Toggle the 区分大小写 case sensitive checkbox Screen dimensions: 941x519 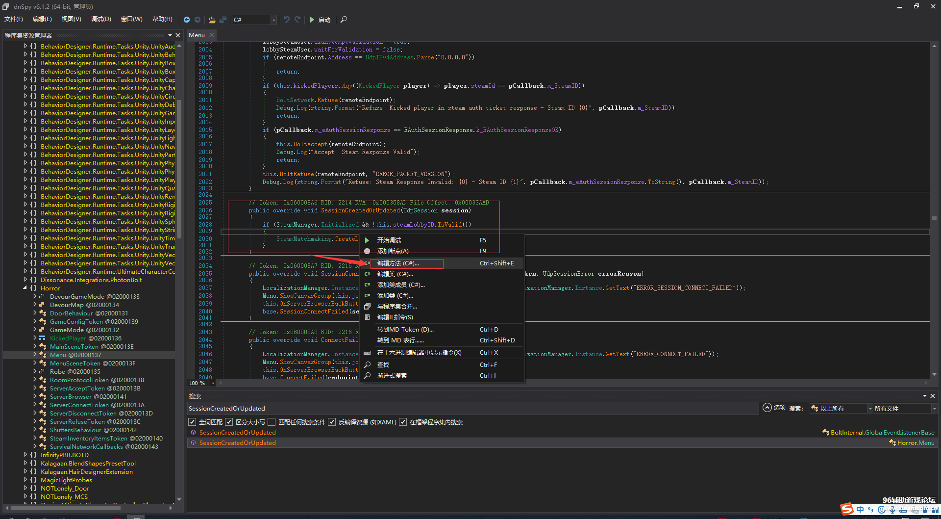click(x=229, y=422)
